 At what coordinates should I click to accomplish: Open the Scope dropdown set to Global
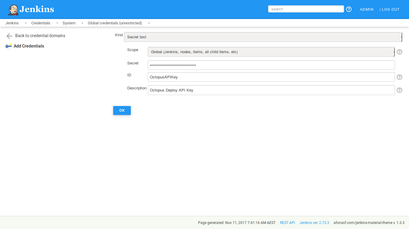click(x=271, y=52)
